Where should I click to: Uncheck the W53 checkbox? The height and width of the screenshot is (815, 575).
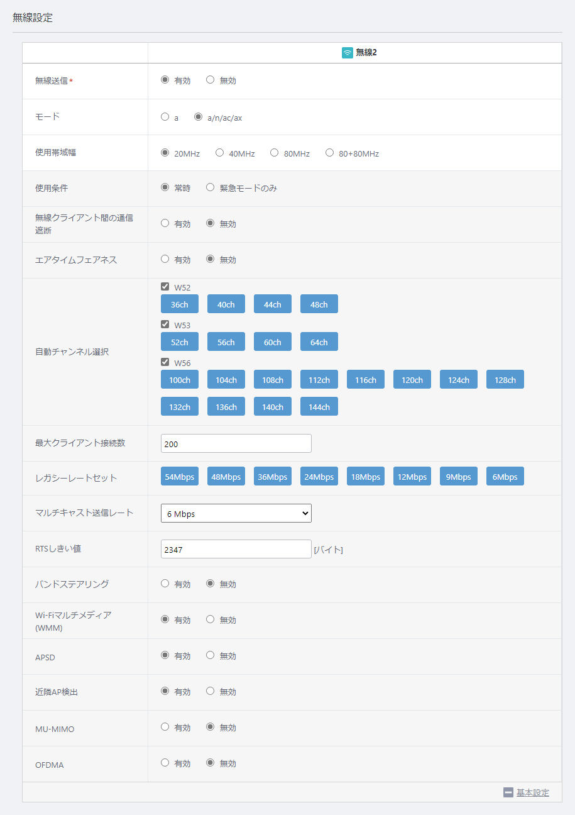(165, 324)
